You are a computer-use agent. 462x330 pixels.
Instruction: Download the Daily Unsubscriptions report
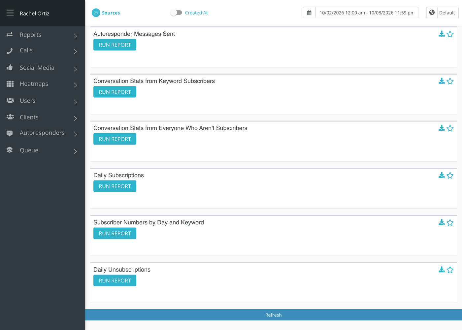(442, 269)
